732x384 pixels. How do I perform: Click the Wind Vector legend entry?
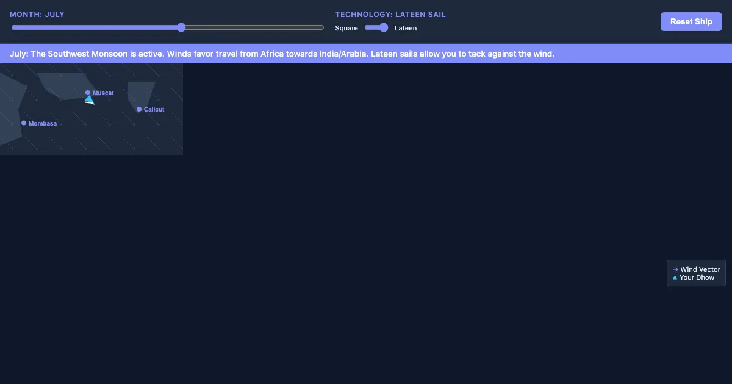[697, 269]
